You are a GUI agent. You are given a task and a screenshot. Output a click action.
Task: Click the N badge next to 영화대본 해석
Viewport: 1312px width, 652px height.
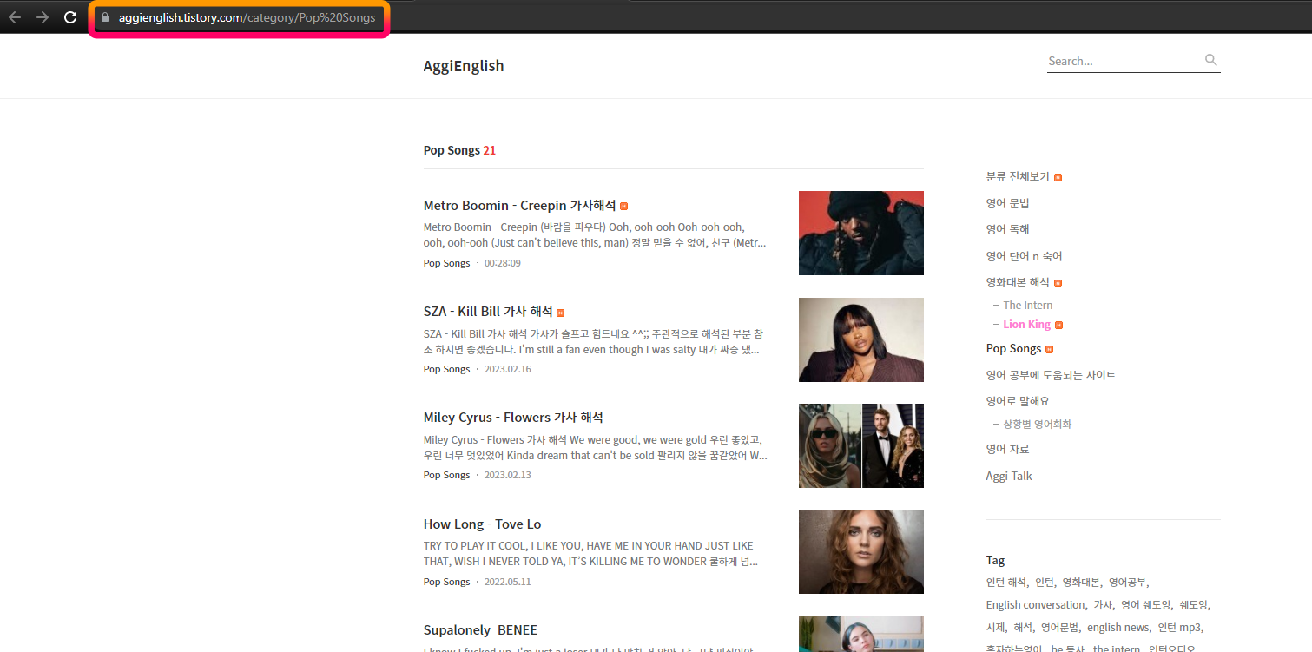tap(1058, 283)
